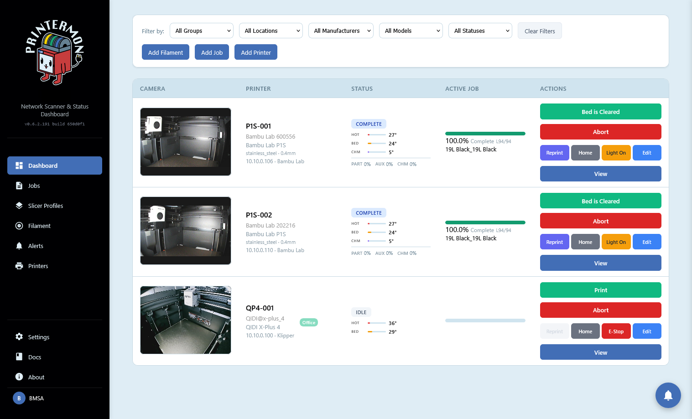
Task: Open the All Statuses dropdown
Action: (480, 31)
